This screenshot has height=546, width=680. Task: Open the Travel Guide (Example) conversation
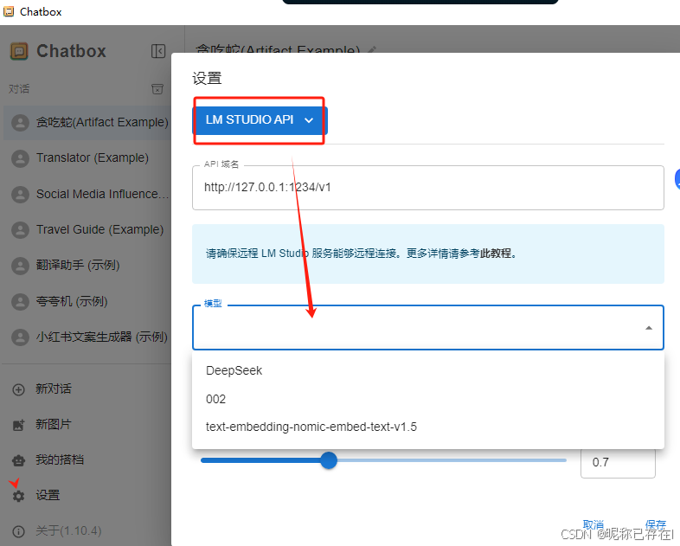(x=87, y=229)
